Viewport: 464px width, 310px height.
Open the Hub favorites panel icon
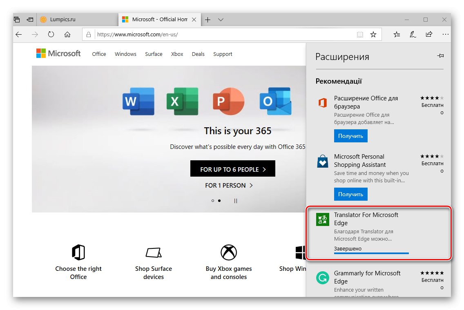pyautogui.click(x=397, y=35)
